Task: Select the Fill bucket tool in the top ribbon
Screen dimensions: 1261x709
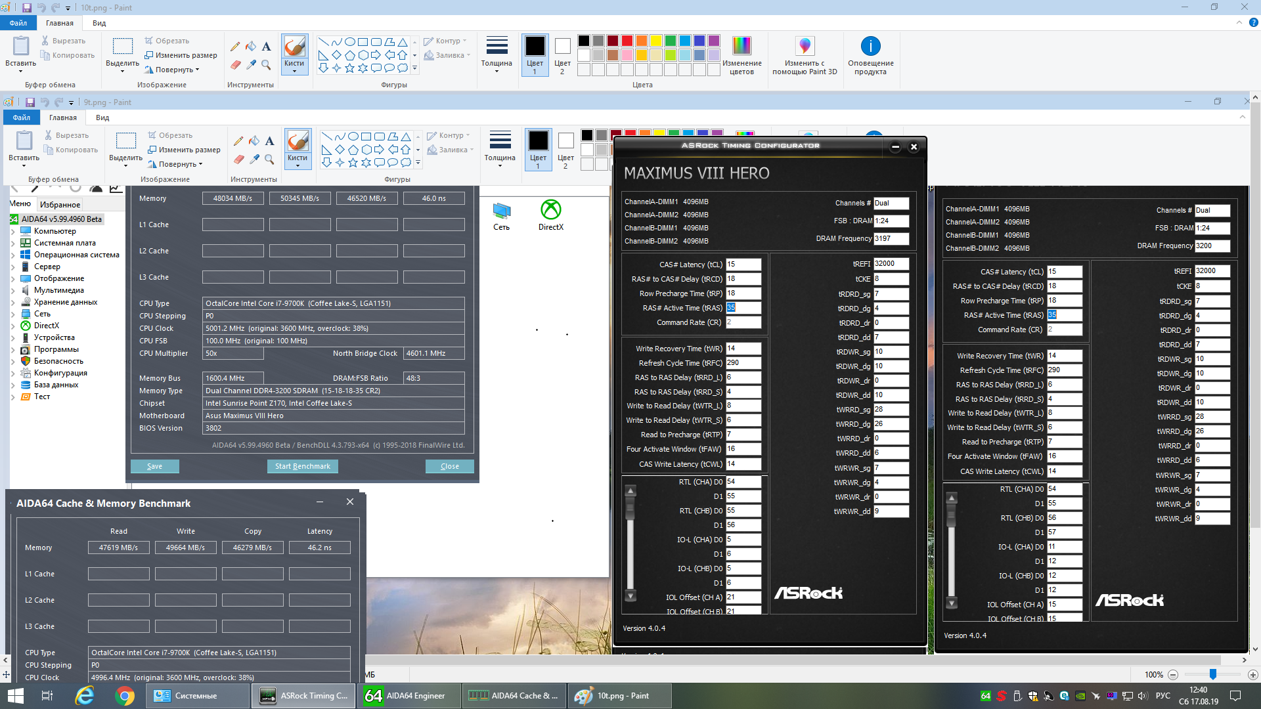Action: (251, 47)
